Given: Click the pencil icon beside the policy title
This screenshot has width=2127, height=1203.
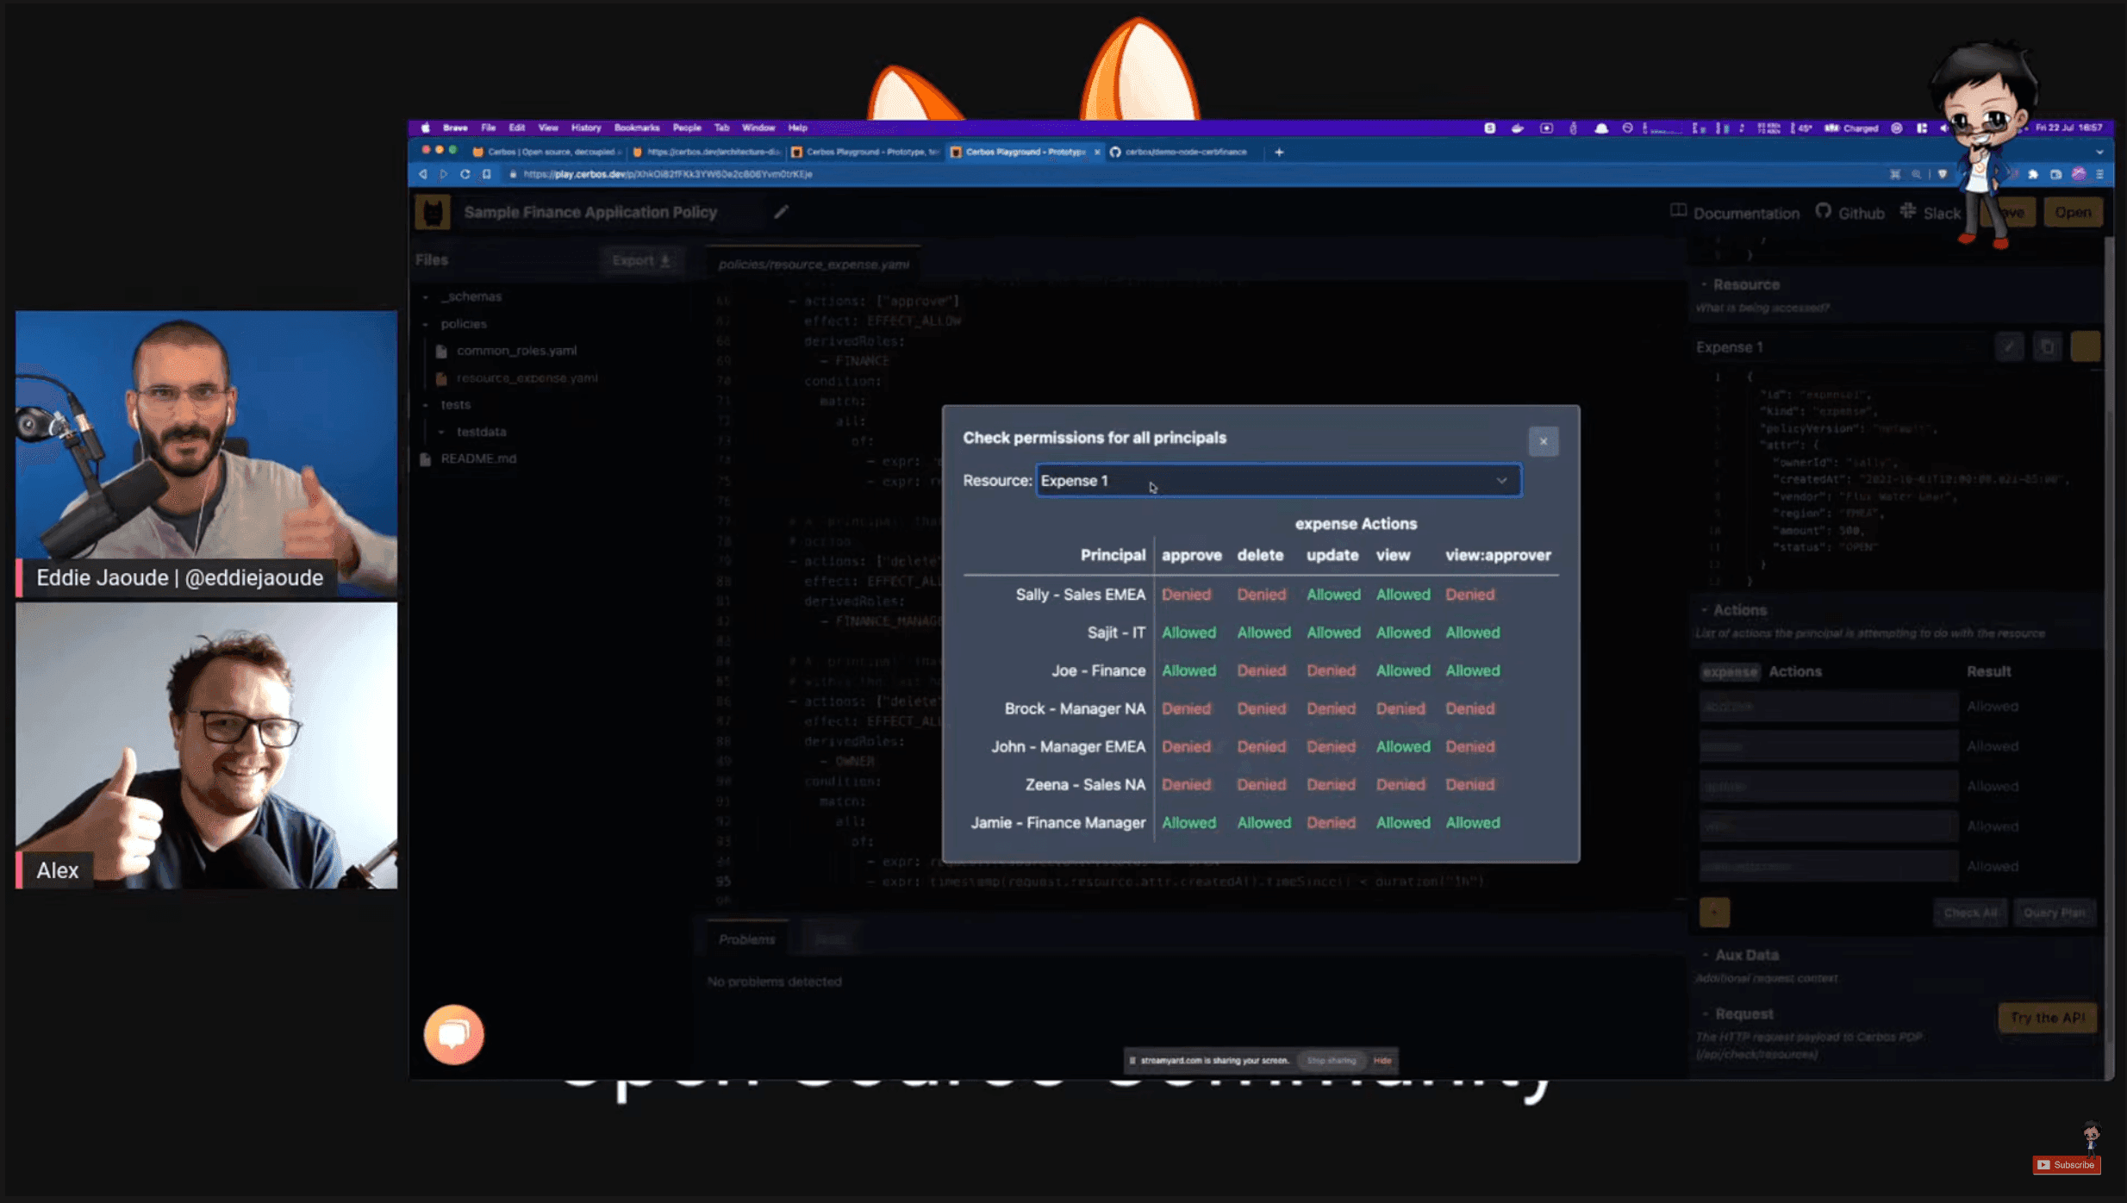Looking at the screenshot, I should coord(781,212).
